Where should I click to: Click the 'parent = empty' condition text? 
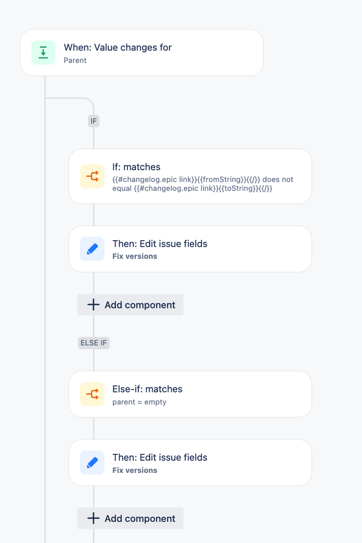click(139, 402)
